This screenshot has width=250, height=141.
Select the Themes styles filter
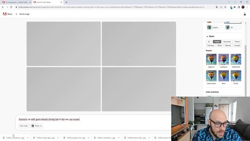click(237, 42)
